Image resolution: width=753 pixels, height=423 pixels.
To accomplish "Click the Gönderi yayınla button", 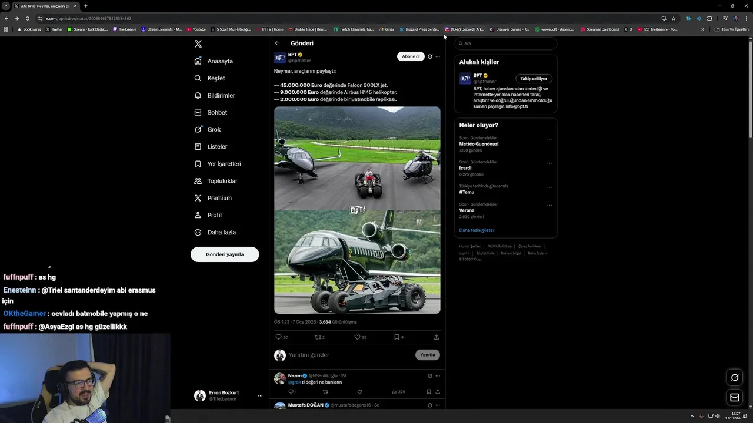I will [225, 254].
